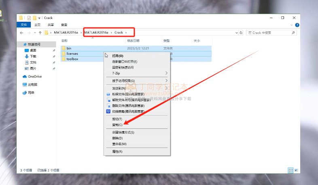The width and height of the screenshot is (318, 185).
Task: Unpin 桌面 using its pin icon
Action: [x=54, y=50]
